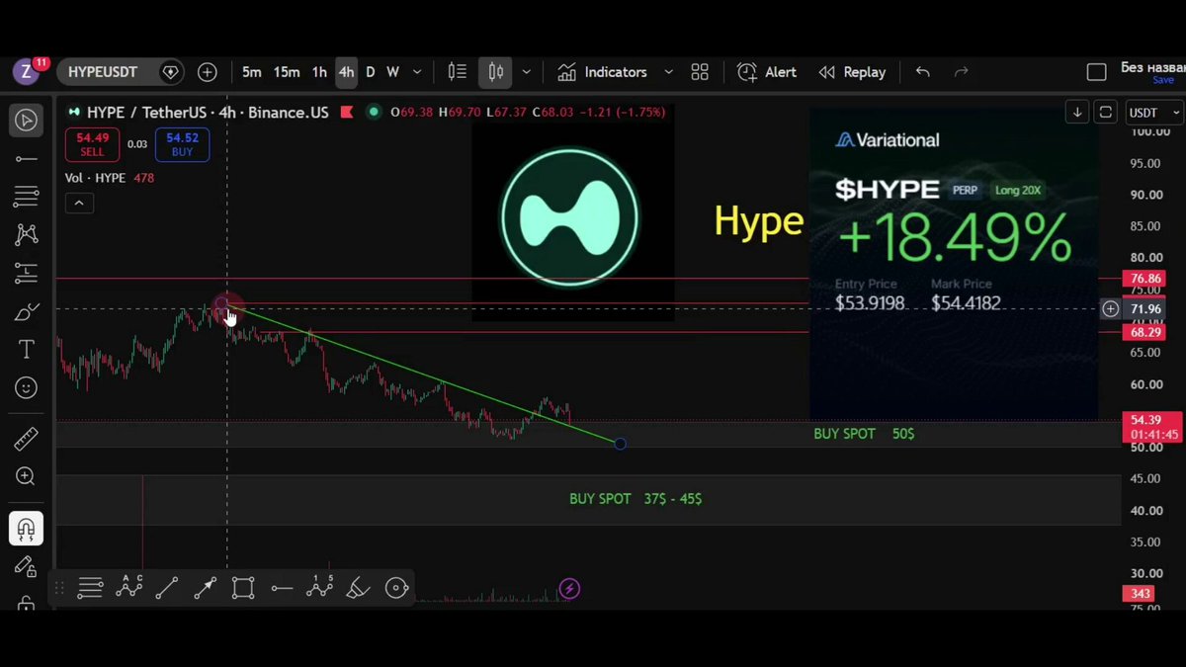Redo the chart action
This screenshot has width=1186, height=667.
click(961, 72)
